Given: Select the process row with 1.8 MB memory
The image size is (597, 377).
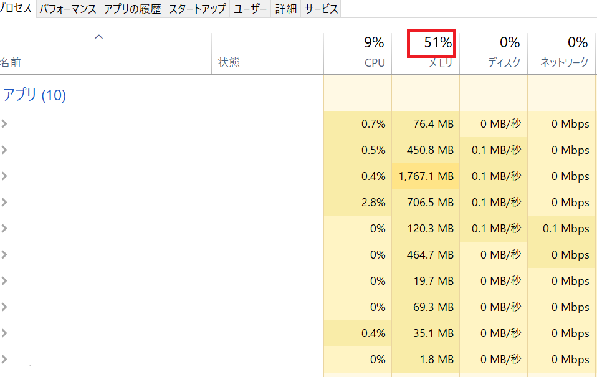Looking at the screenshot, I should (x=298, y=360).
